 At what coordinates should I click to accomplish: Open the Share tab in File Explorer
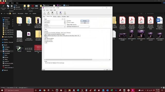coord(12,3)
